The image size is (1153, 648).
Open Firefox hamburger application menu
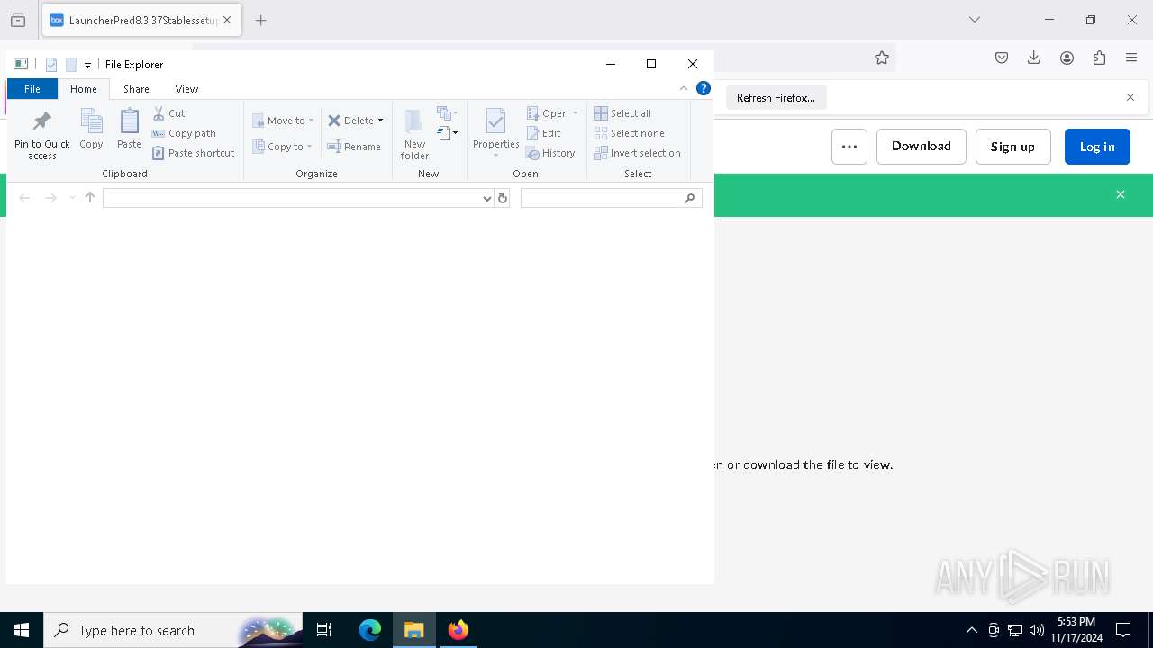click(1131, 58)
